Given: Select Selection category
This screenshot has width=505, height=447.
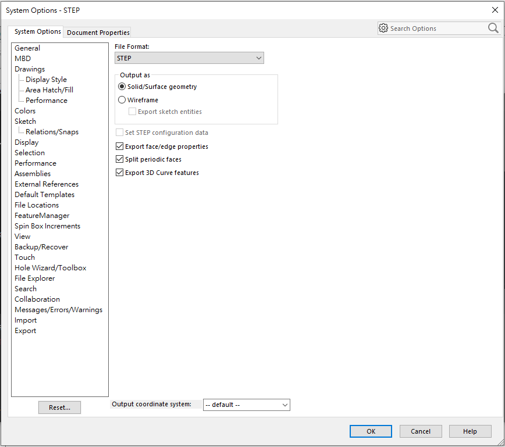Looking at the screenshot, I should pyautogui.click(x=30, y=152).
